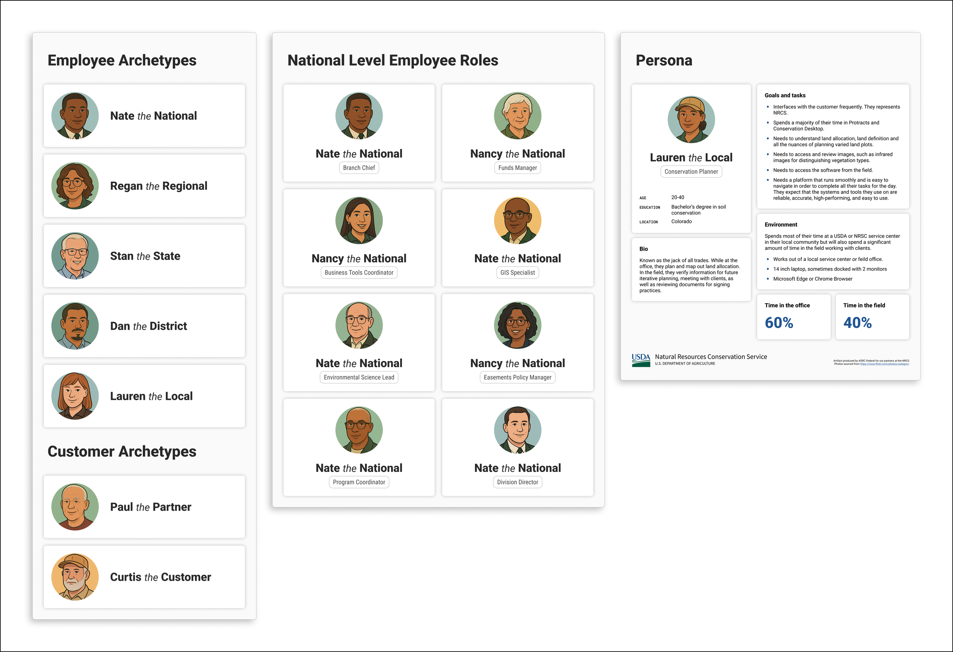
Task: Click the Funds Manager's avatar
Action: pyautogui.click(x=518, y=115)
